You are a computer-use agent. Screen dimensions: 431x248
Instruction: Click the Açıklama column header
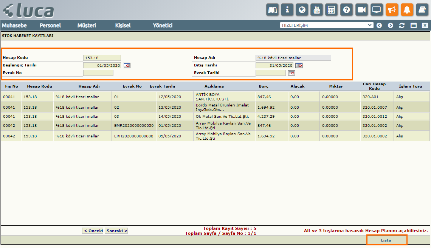click(x=214, y=86)
